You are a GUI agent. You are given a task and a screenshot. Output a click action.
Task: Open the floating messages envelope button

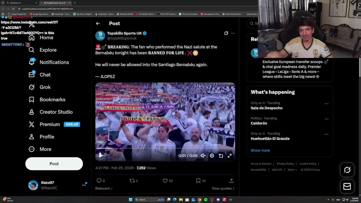[347, 186]
